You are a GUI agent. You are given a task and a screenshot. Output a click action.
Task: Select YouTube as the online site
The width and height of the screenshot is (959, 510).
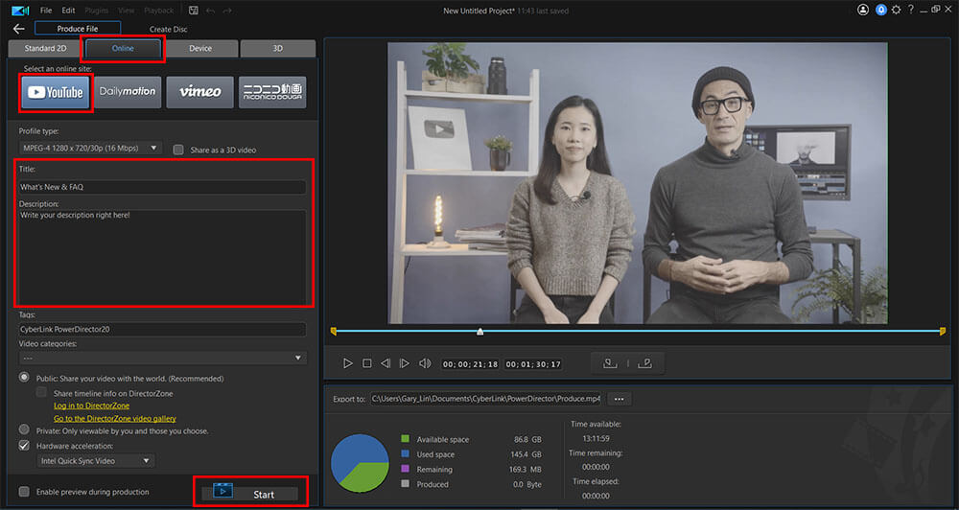pos(57,92)
